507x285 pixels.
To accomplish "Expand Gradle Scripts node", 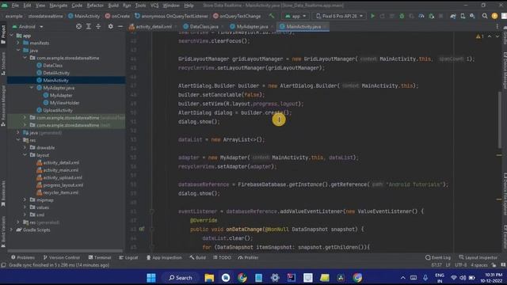I will (12, 230).
